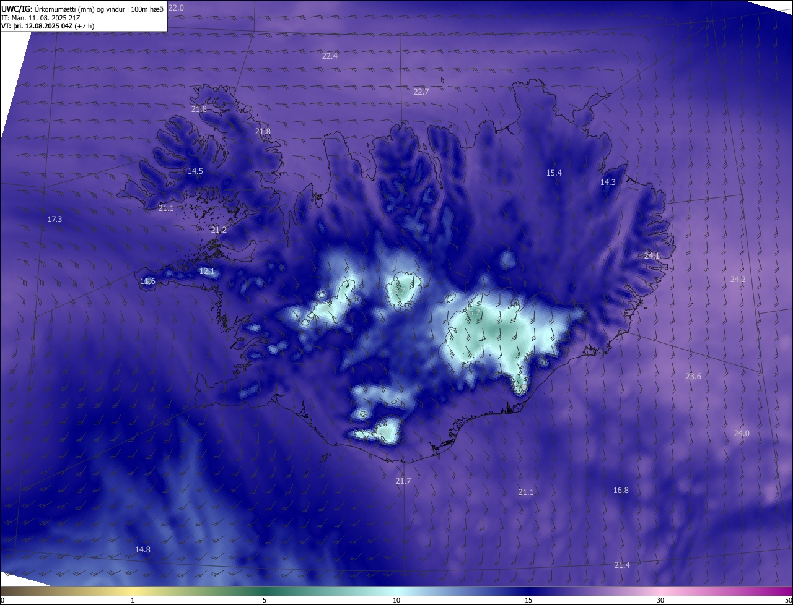Viewport: 793px width, 605px height.
Task: Click the 22.4 value label
Action: 330,56
